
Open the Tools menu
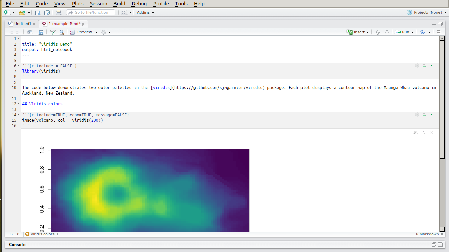coord(181,4)
